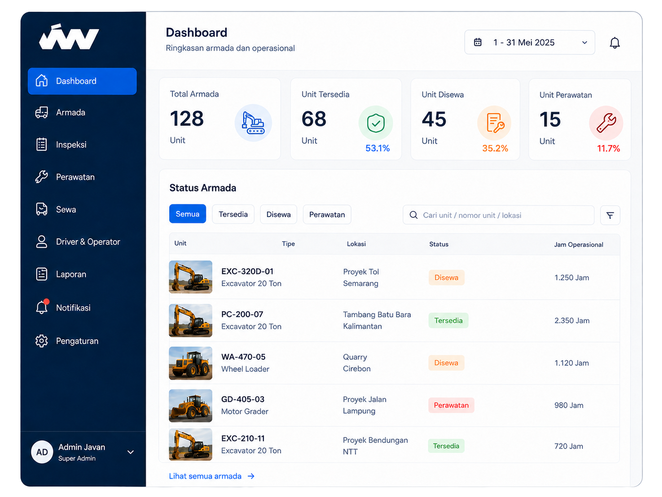
Task: Click the document key icon on Unit Disewa
Action: (x=495, y=123)
